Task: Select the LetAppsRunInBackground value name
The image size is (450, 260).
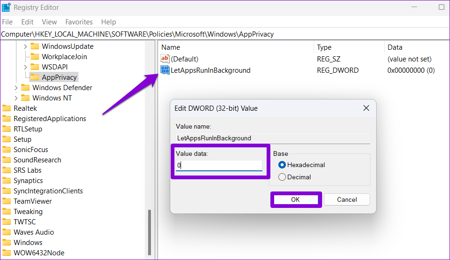Action: (x=210, y=70)
